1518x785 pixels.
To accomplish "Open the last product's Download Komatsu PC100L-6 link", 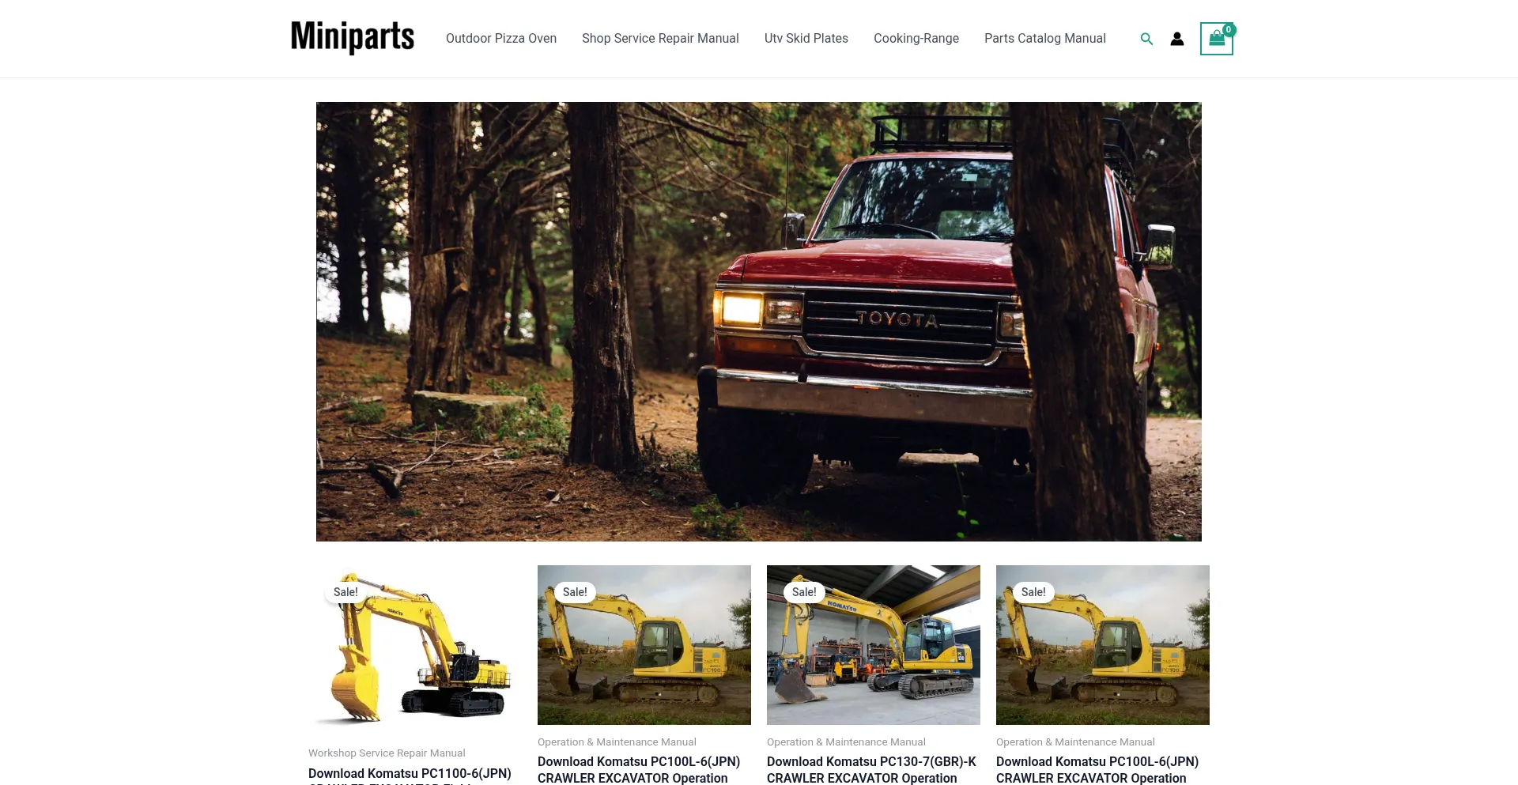I will [1097, 770].
